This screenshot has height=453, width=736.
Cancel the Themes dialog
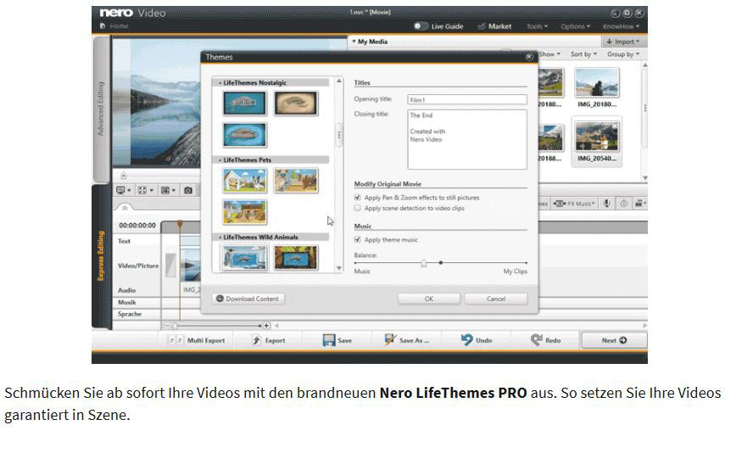[496, 299]
